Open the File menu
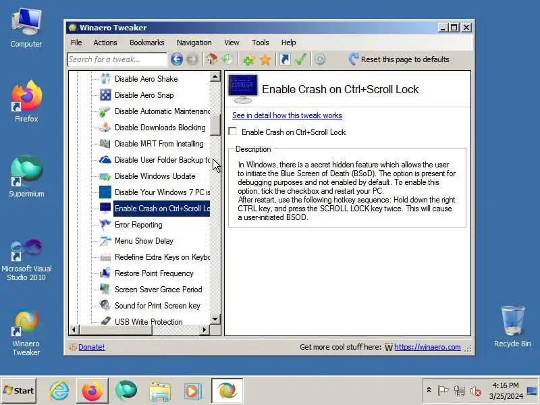Image resolution: width=540 pixels, height=405 pixels. click(x=76, y=43)
